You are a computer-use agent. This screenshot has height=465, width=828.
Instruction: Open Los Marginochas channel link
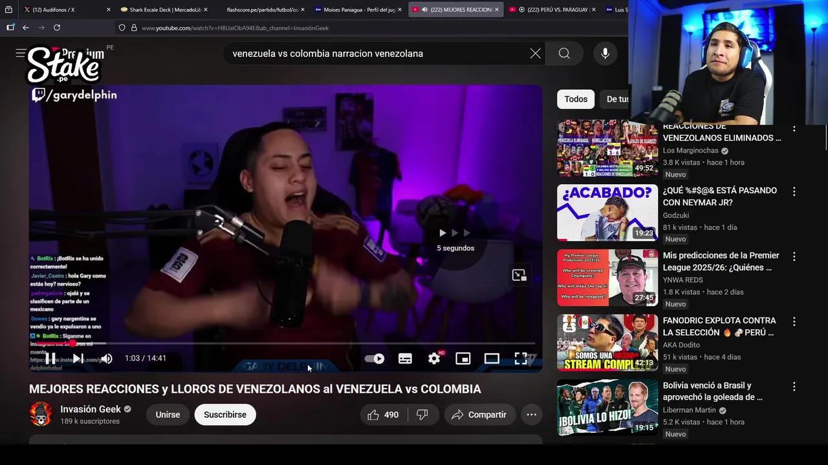coord(691,150)
